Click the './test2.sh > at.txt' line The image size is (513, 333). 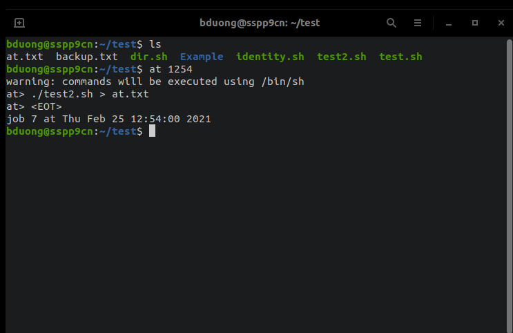pos(90,94)
